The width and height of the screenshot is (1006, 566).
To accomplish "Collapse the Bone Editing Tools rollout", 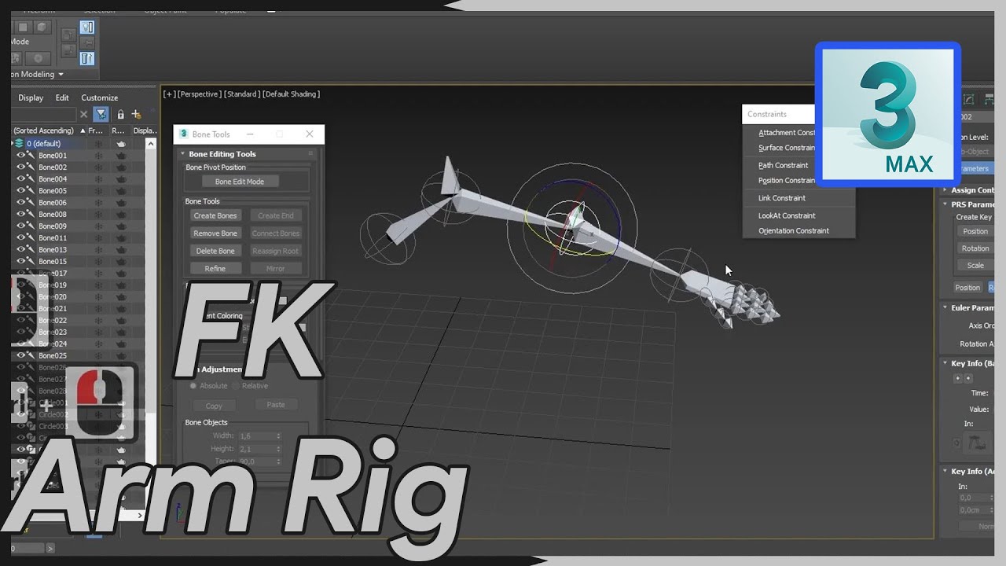I will coord(183,154).
